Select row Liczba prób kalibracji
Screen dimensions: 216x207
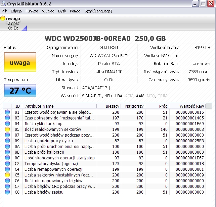point(104,152)
